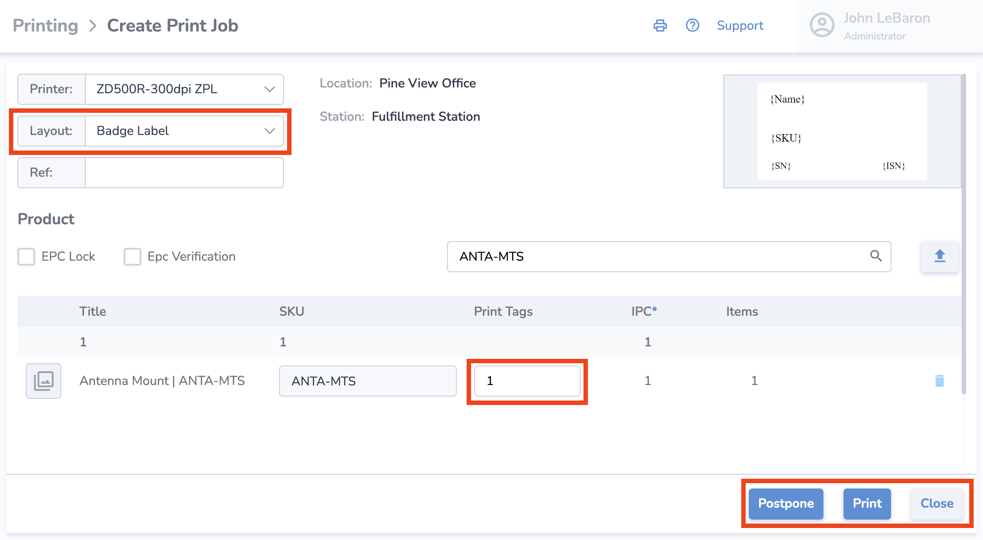Open the Layout Badge Label dropdown
The height and width of the screenshot is (540, 983).
pos(184,131)
